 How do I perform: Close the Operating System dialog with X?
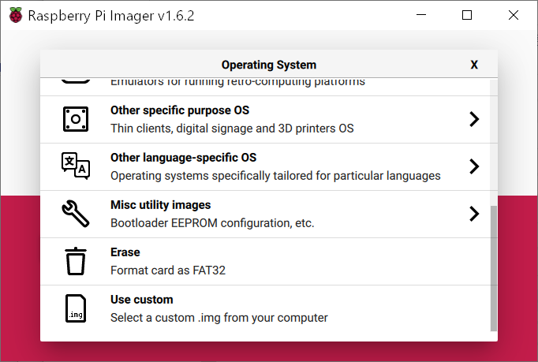pyautogui.click(x=474, y=65)
